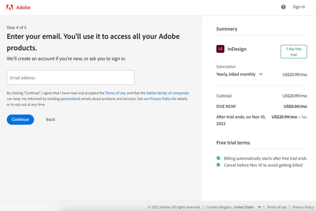The height and width of the screenshot is (211, 316).
Task: Open Adobe family of companies link
Action: [x=168, y=93]
